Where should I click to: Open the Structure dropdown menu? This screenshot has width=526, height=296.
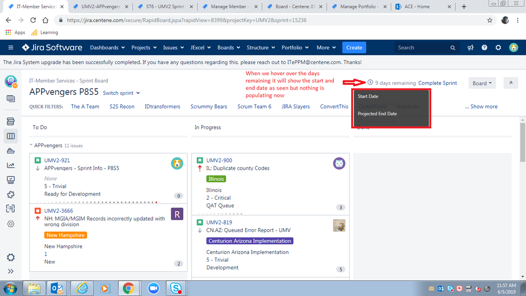point(261,47)
